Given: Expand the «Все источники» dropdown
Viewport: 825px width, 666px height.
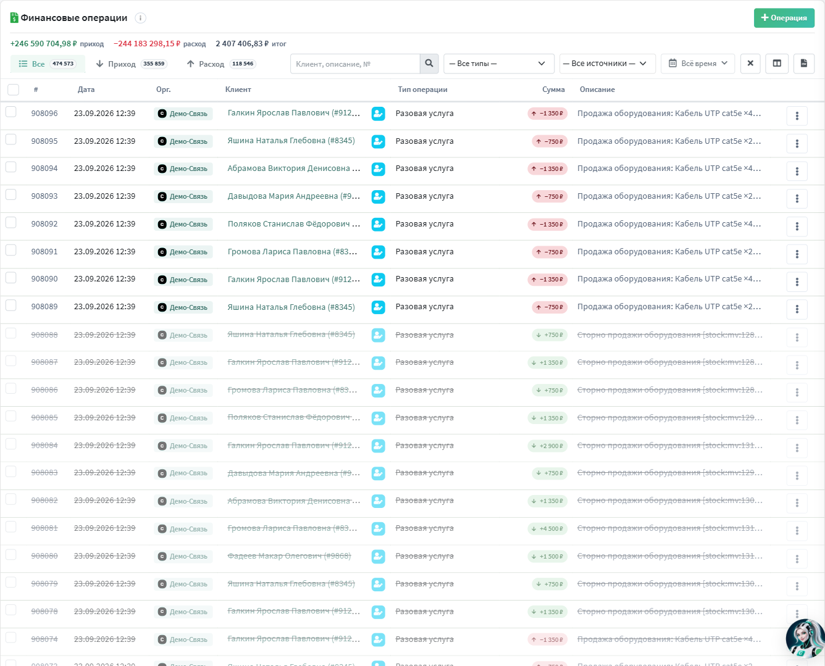Looking at the screenshot, I should point(608,64).
